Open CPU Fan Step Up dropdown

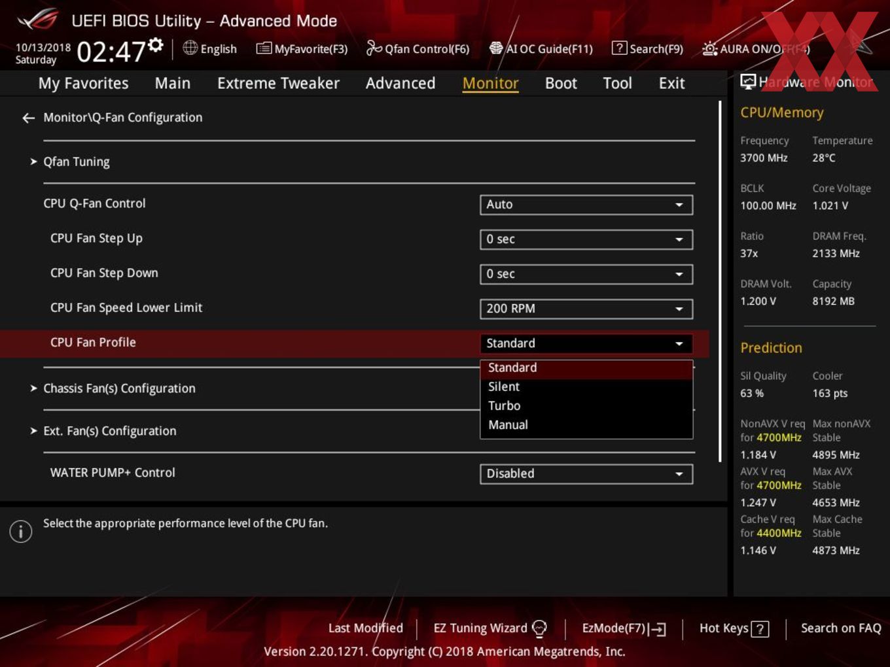586,239
